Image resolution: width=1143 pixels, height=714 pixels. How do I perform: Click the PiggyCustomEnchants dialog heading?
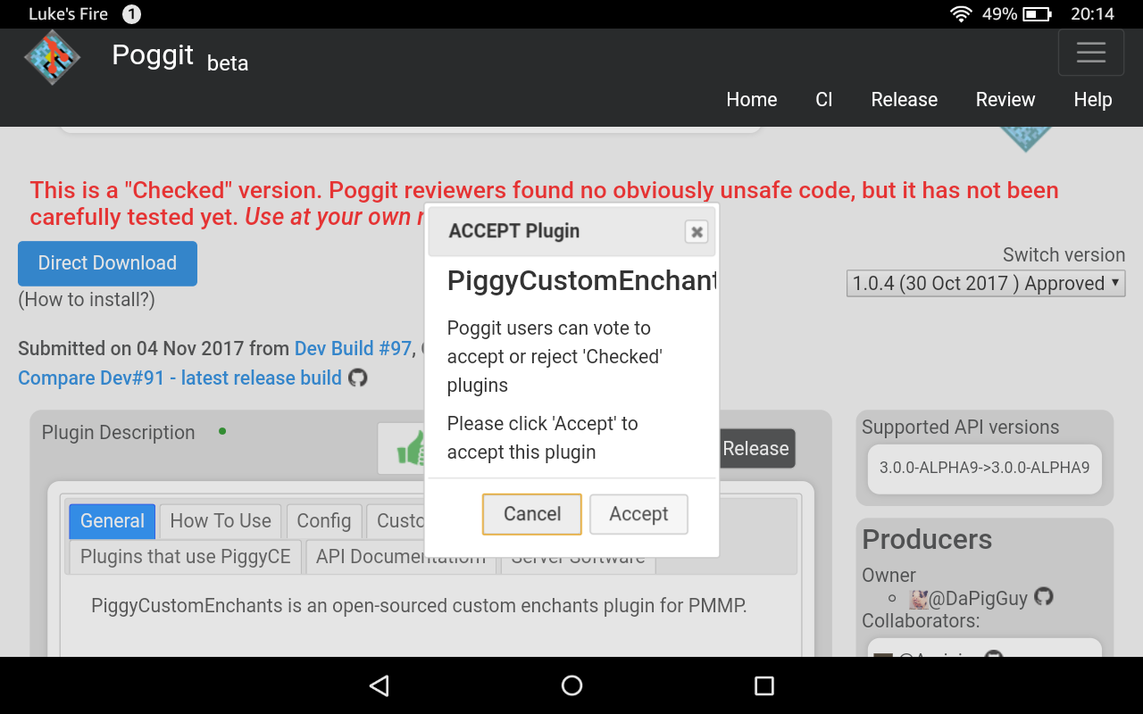pos(581,281)
